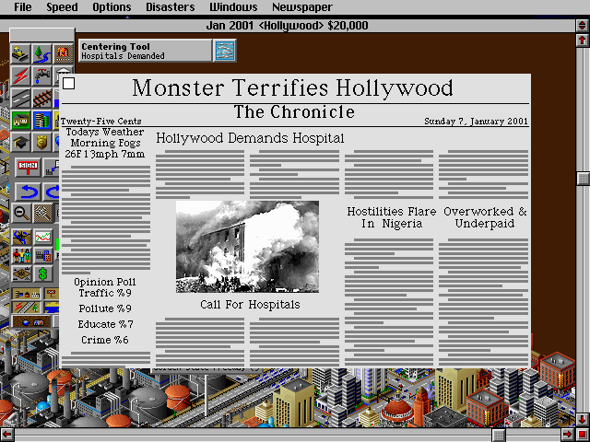Open the Speed menu
This screenshot has width=590, height=442.
point(62,7)
